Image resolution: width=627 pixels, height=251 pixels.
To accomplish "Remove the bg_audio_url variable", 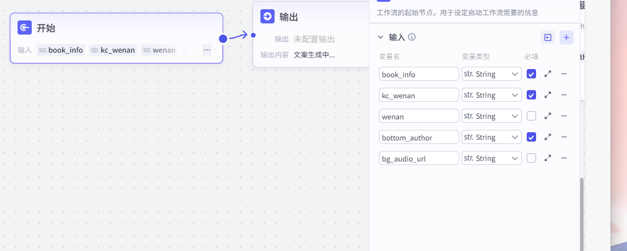I will pos(564,158).
